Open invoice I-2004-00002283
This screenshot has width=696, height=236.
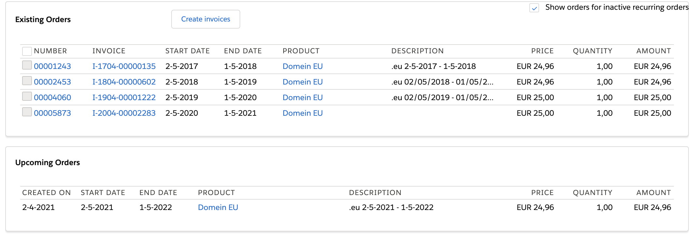coord(124,113)
